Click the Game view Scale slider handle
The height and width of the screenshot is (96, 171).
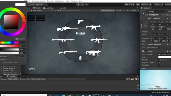(61, 11)
